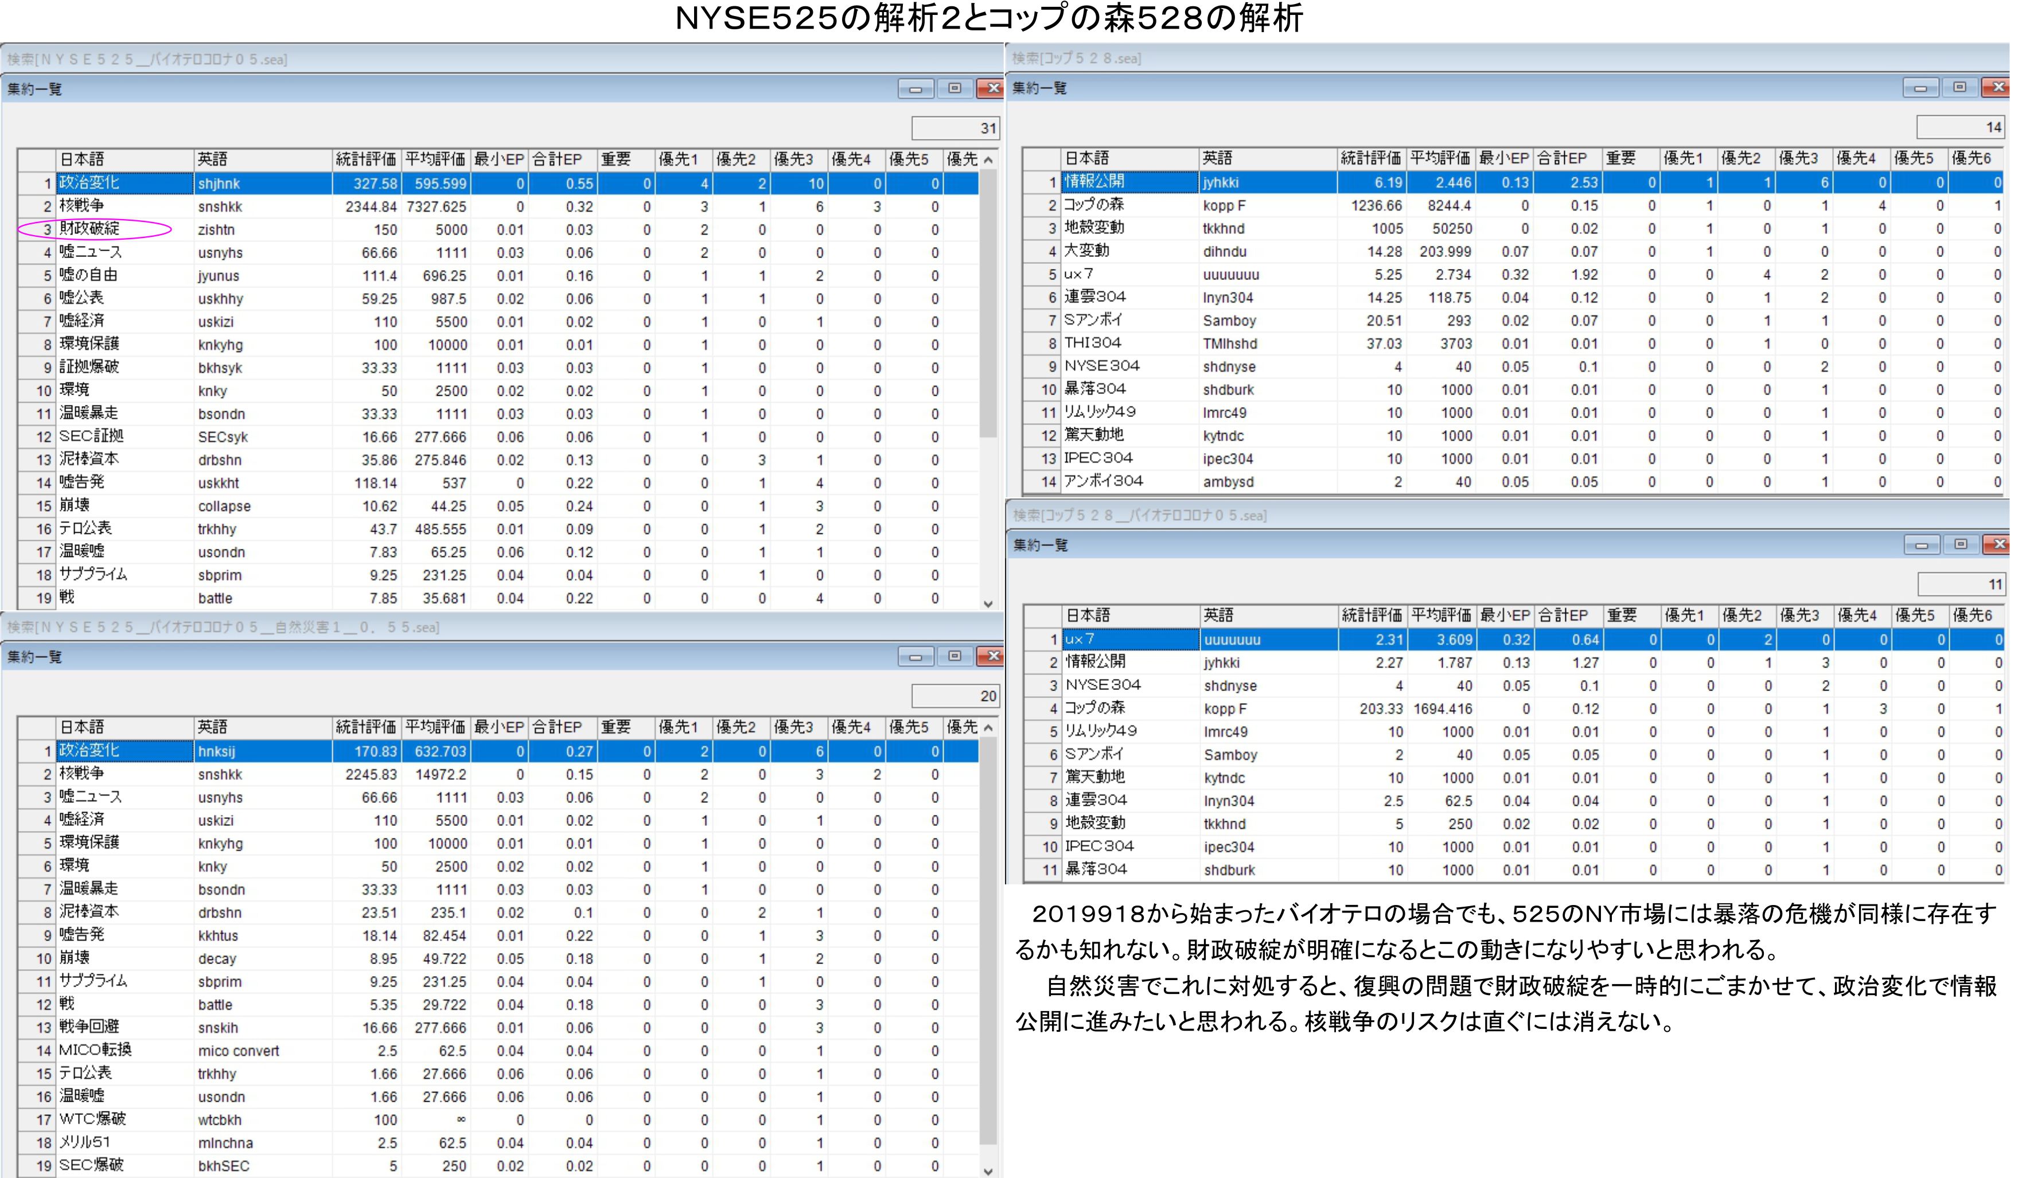Image resolution: width=2022 pixels, height=1178 pixels.
Task: Click 英語 column header in top-right table
Action: click(1268, 158)
